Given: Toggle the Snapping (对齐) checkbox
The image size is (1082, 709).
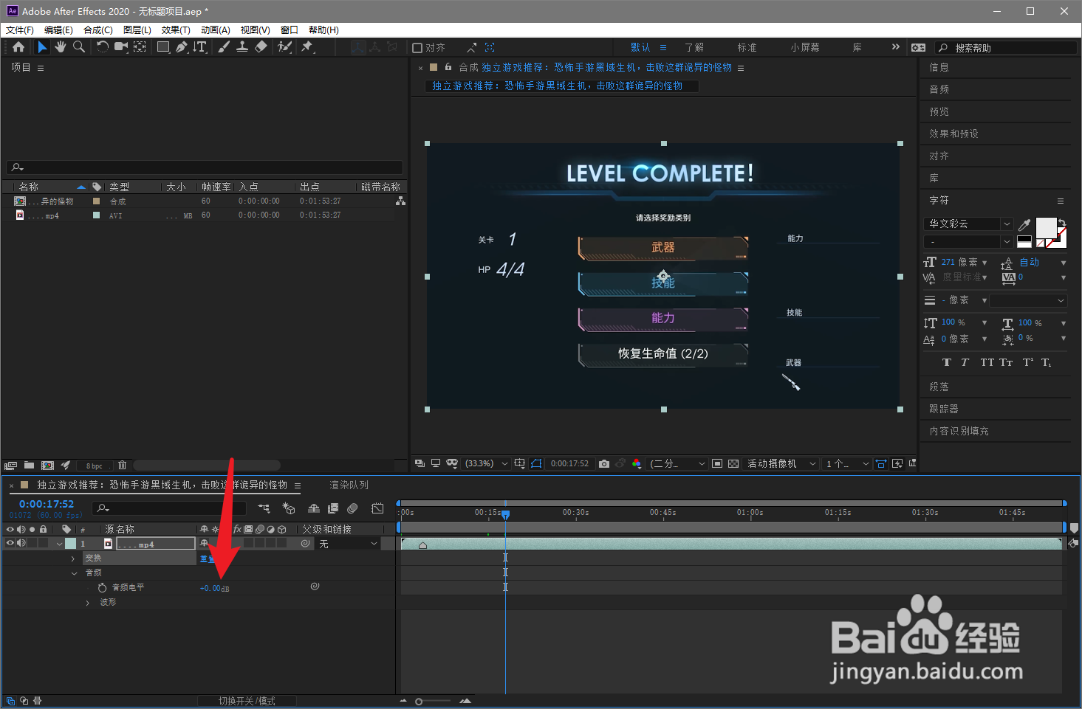Looking at the screenshot, I should [x=417, y=48].
